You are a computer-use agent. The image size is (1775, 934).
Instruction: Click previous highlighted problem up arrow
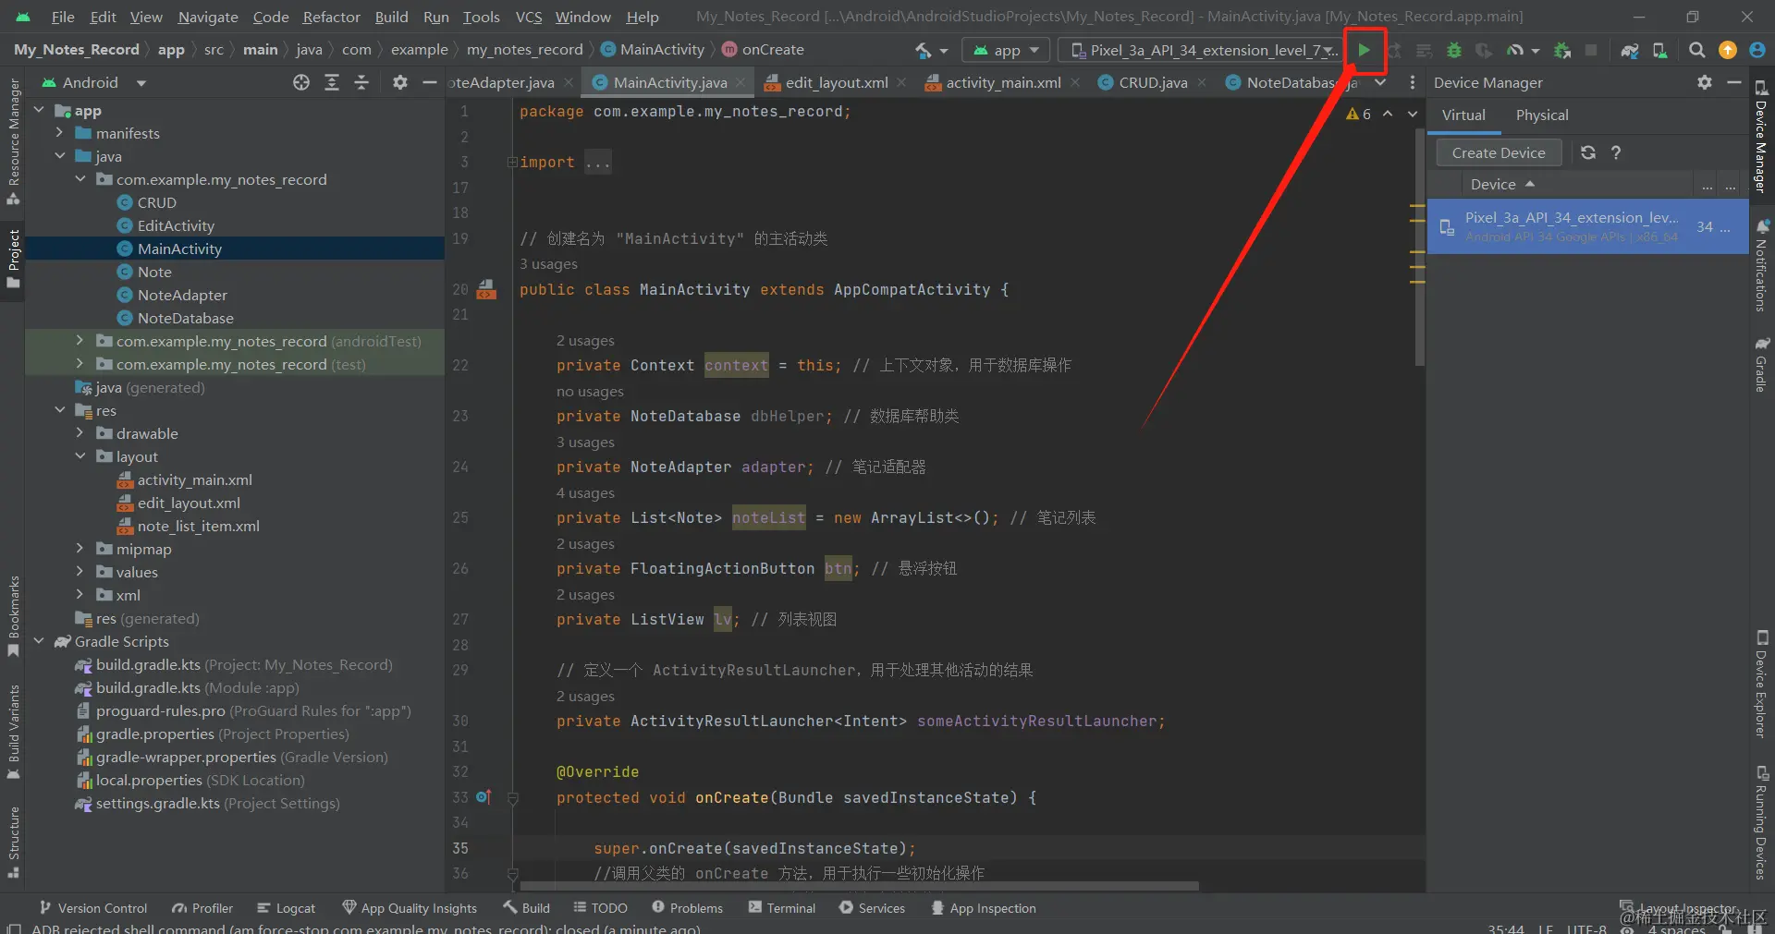(1388, 114)
